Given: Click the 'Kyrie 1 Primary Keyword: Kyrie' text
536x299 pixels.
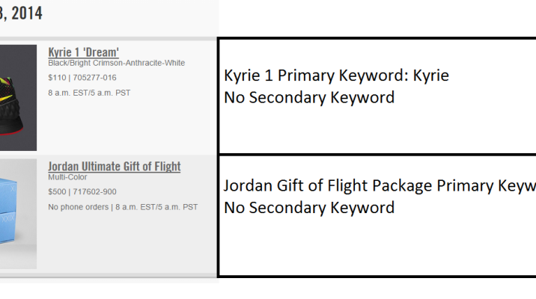Looking at the screenshot, I should 336,76.
